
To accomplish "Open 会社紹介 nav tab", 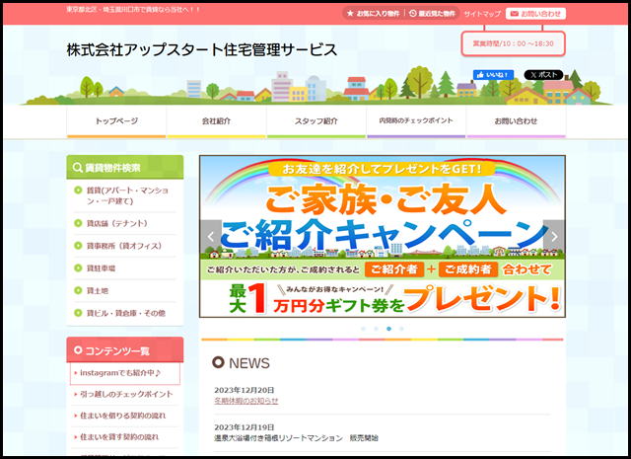I will tap(216, 121).
